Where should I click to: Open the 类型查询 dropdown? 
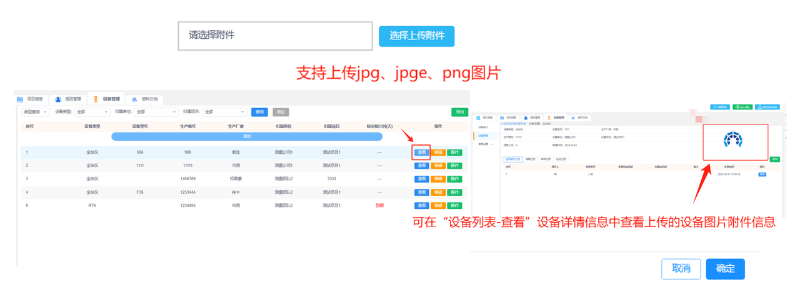[x=35, y=112]
